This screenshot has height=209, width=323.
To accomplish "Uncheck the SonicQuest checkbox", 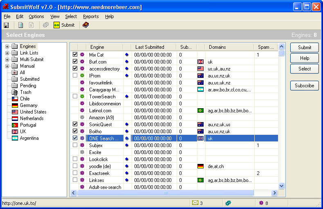I will pos(75,124).
